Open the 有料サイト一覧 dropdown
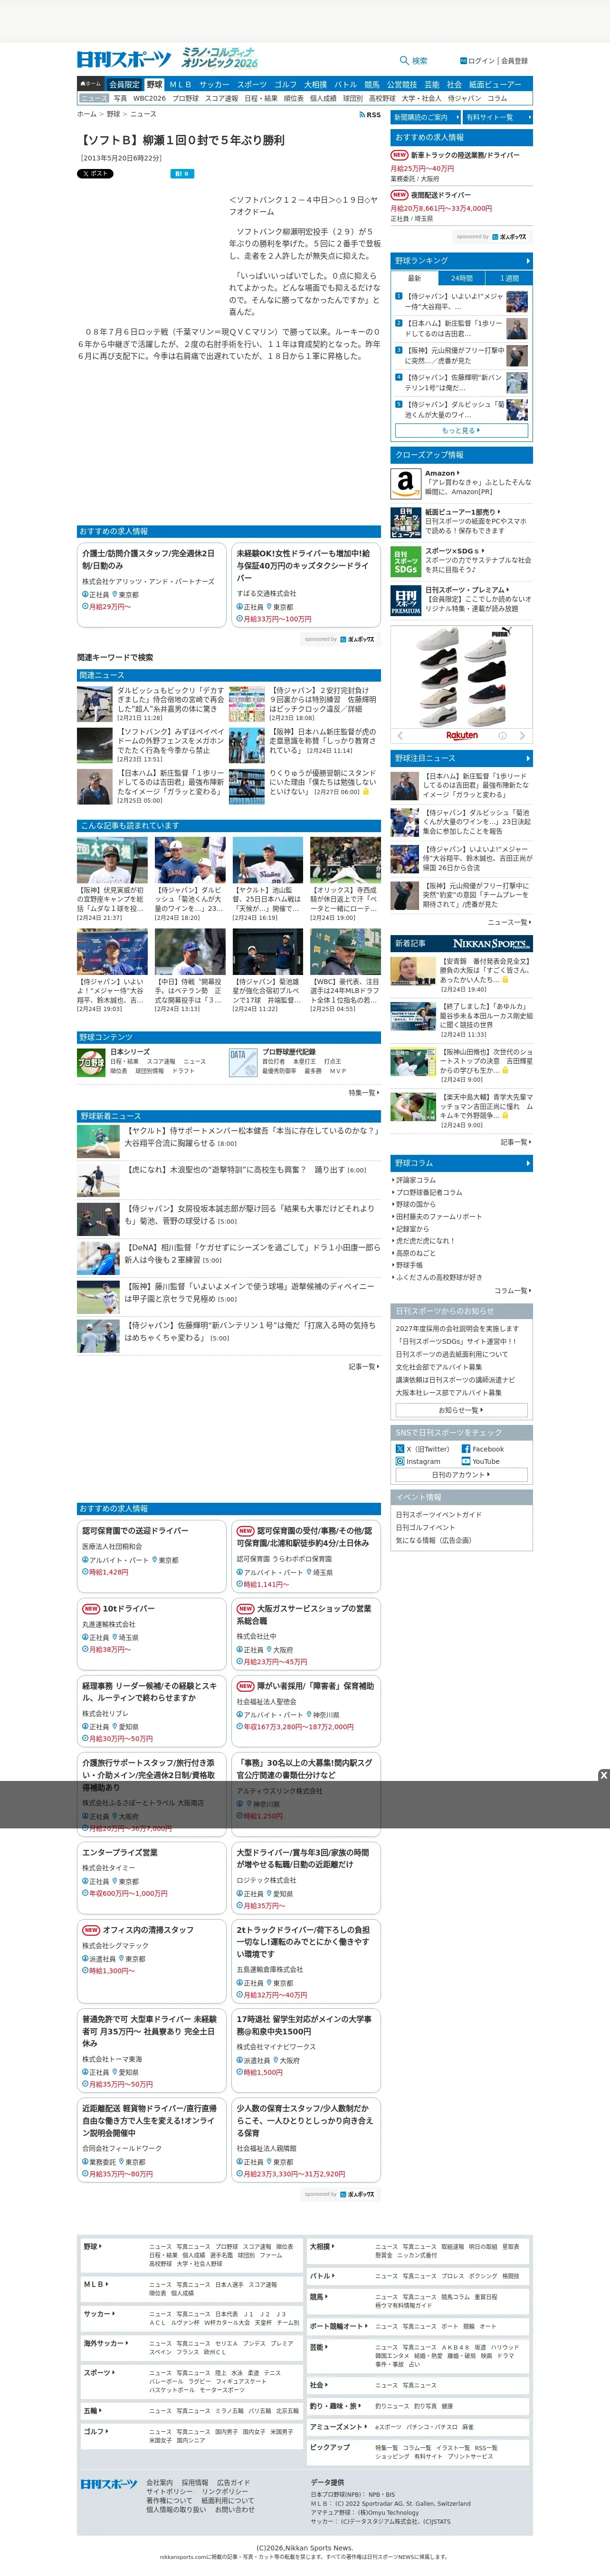This screenshot has width=610, height=2576. (x=497, y=117)
